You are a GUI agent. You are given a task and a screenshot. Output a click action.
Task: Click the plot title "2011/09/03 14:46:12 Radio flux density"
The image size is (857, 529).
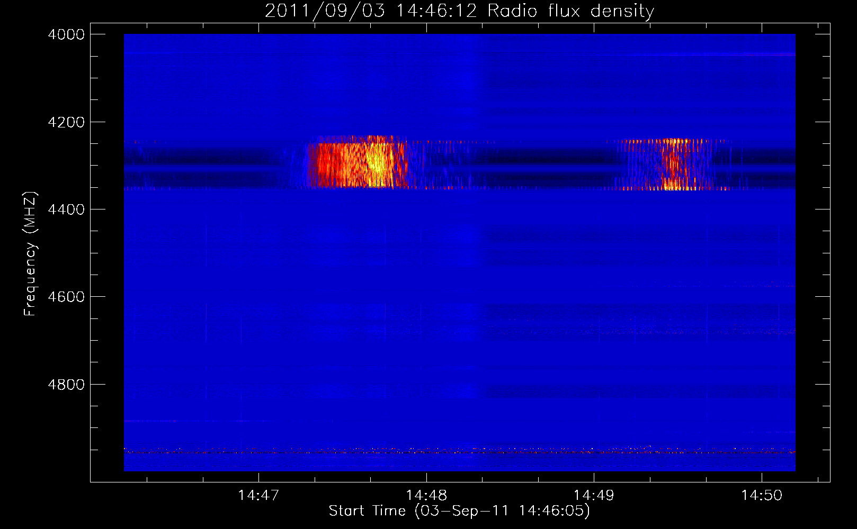point(459,11)
